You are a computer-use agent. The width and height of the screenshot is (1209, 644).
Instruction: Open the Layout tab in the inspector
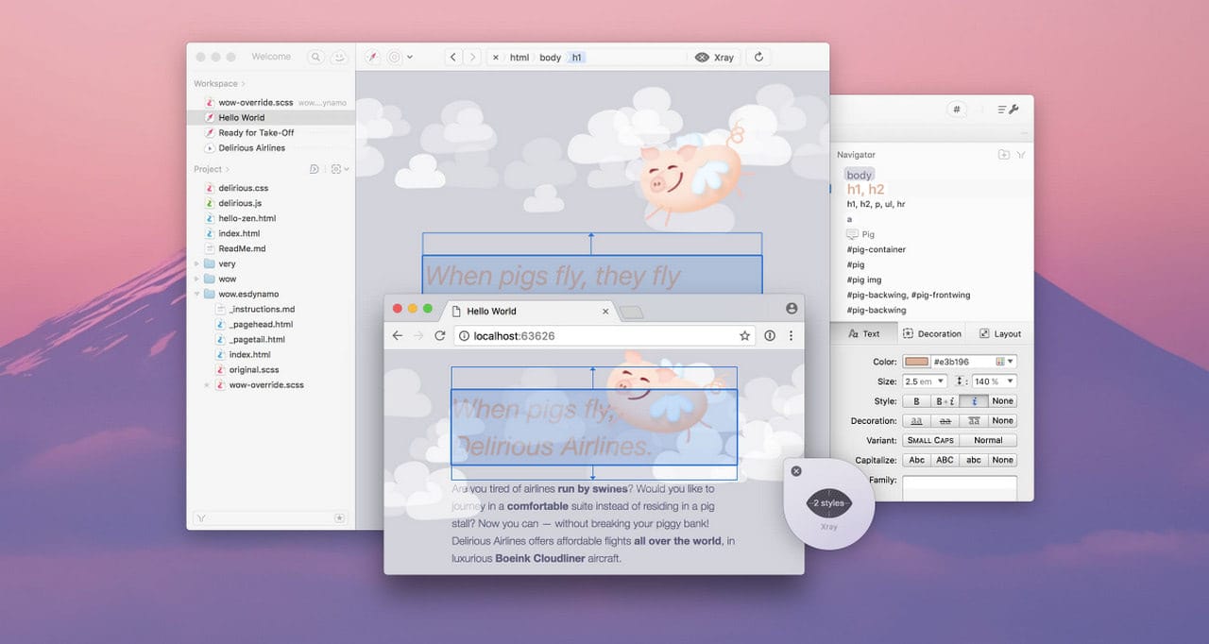[1000, 333]
